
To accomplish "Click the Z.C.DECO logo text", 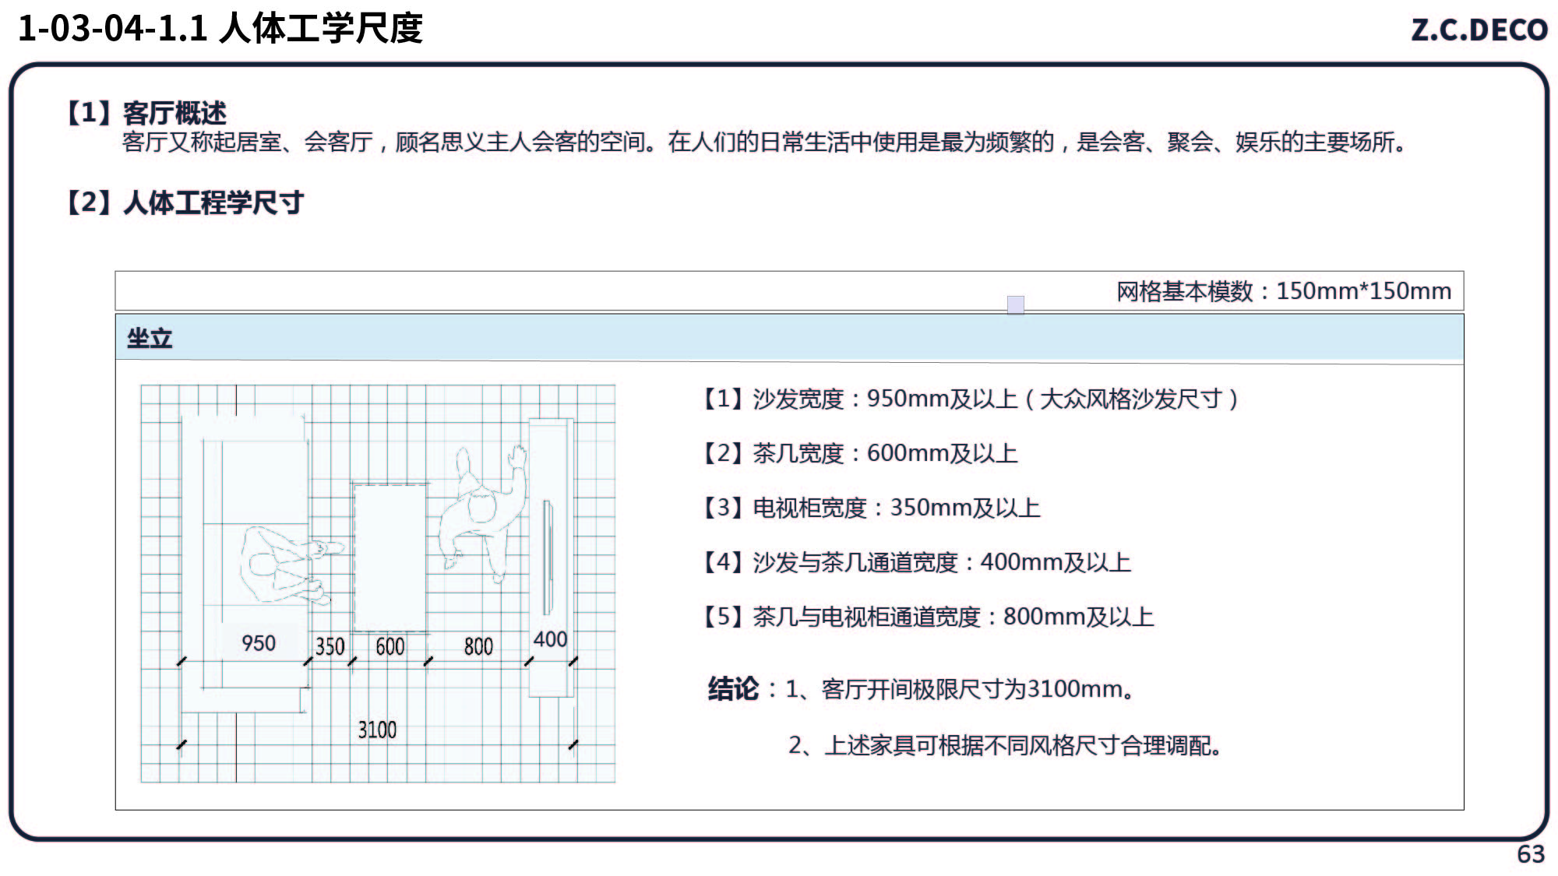I will (1479, 30).
